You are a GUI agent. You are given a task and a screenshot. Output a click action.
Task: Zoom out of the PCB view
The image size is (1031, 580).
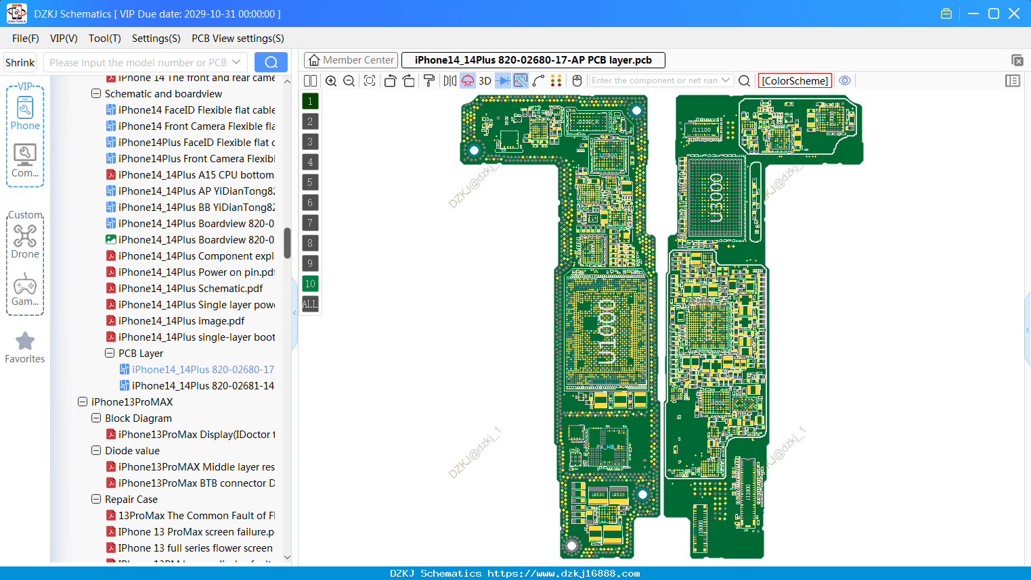pos(349,80)
